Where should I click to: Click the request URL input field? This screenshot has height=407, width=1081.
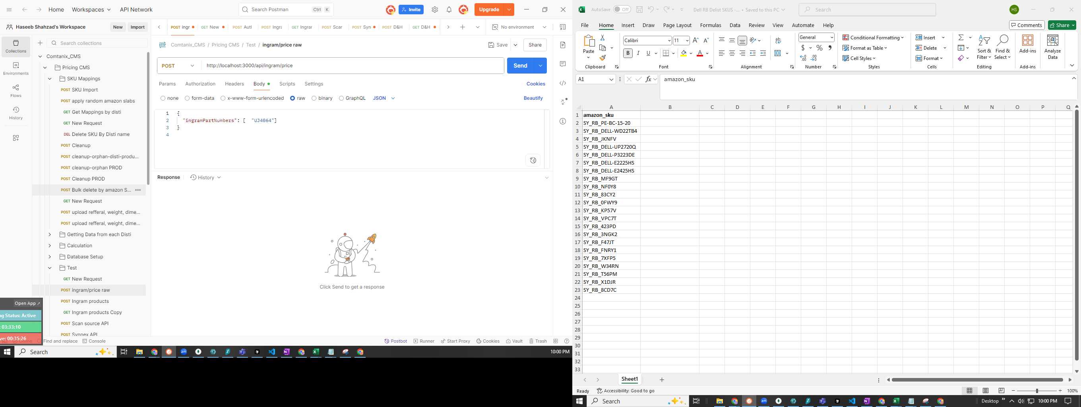pos(353,66)
